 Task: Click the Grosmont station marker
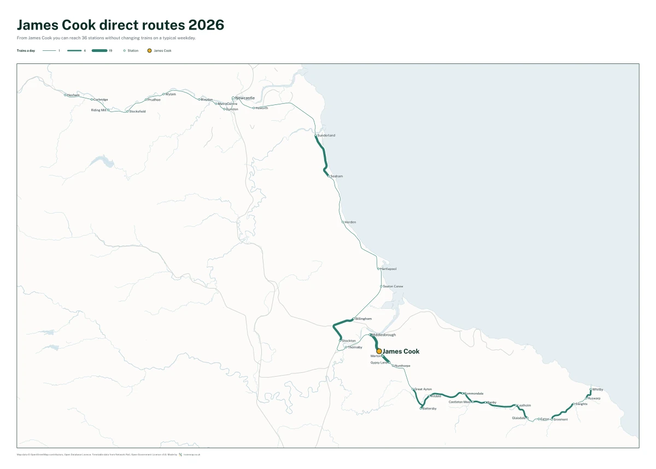coord(552,419)
